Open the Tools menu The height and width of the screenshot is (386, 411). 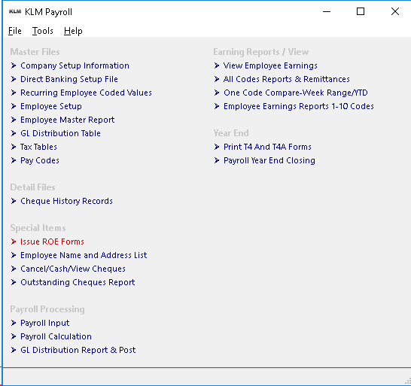[43, 31]
